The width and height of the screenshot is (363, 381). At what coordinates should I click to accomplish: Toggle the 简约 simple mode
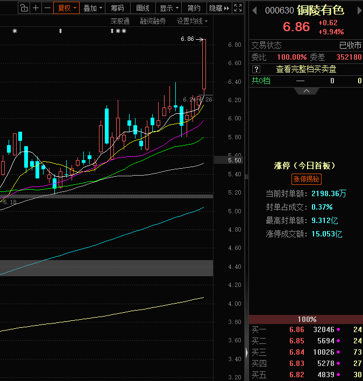194,8
